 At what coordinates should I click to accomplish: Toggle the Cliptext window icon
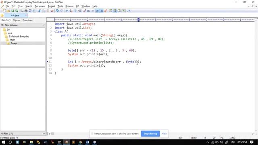(115, 11)
